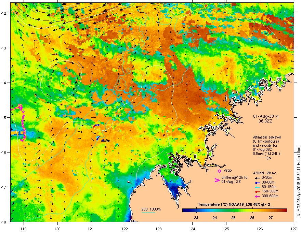Click the '80-150m' depth label
The height and width of the screenshot is (232, 301).
(x=269, y=187)
